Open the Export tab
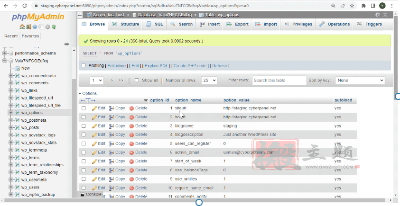Screen dimensions: 400x206 [x=237, y=24]
